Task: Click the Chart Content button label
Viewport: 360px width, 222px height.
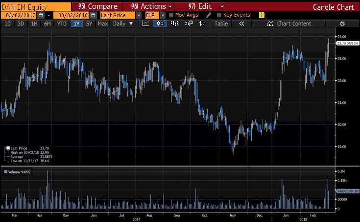Action: click(294, 24)
